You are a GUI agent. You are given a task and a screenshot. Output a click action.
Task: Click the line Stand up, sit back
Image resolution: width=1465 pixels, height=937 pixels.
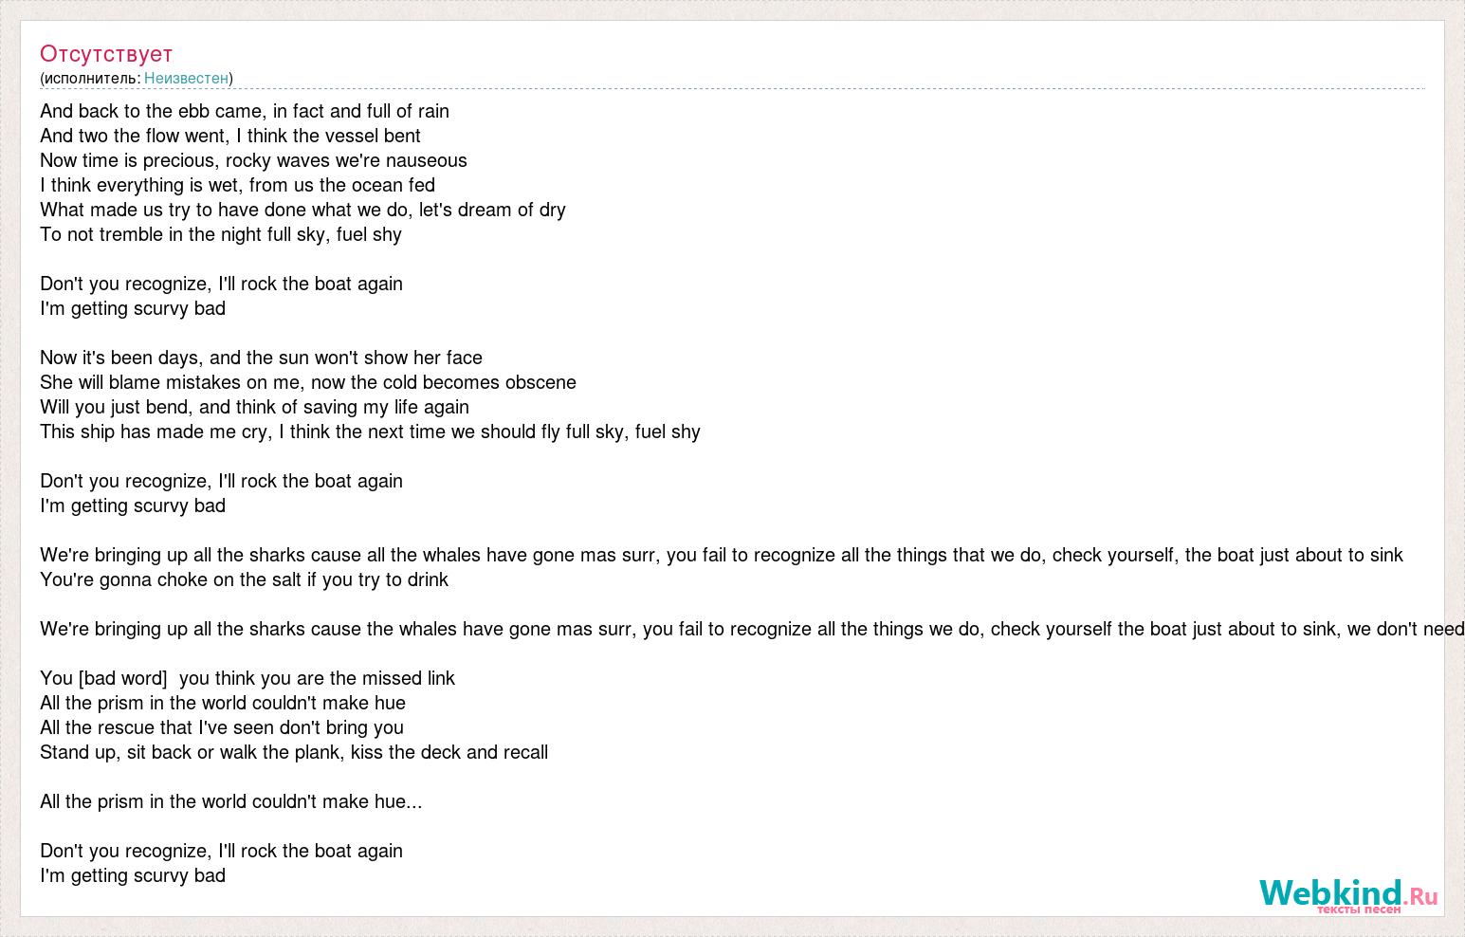click(x=294, y=752)
